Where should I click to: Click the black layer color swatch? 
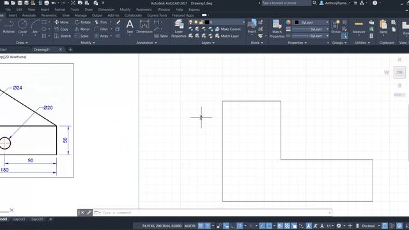(207, 22)
